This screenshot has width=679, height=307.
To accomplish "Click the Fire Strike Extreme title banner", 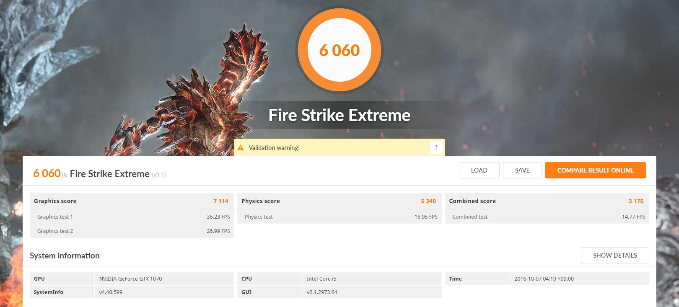I will click(x=339, y=115).
